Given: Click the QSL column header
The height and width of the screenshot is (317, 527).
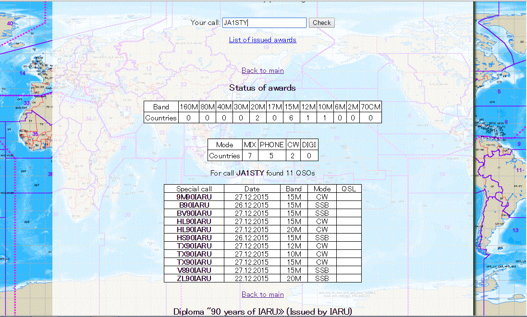Looking at the screenshot, I should pyautogui.click(x=349, y=189).
